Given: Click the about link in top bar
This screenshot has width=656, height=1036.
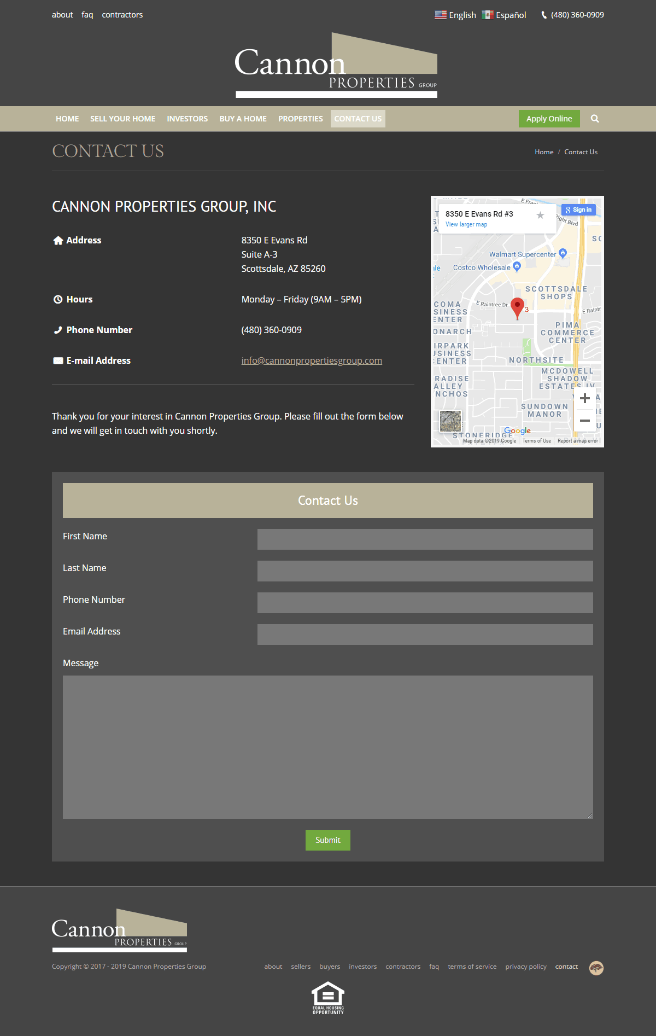Looking at the screenshot, I should (62, 15).
